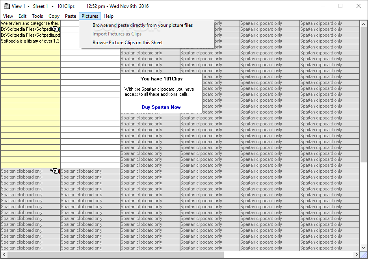Open the Edit menu
The width and height of the screenshot is (368, 259).
tap(22, 16)
